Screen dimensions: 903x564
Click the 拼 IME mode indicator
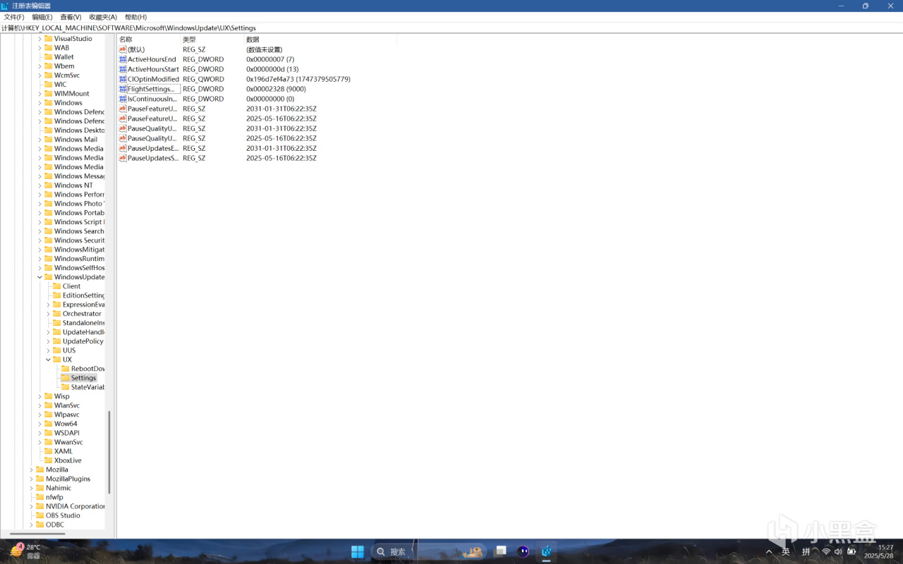[x=806, y=551]
